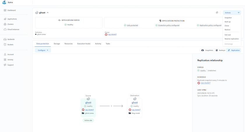The image size is (245, 132).
Task: Click the three-dot menu on replication arrow
Action: 111,106
